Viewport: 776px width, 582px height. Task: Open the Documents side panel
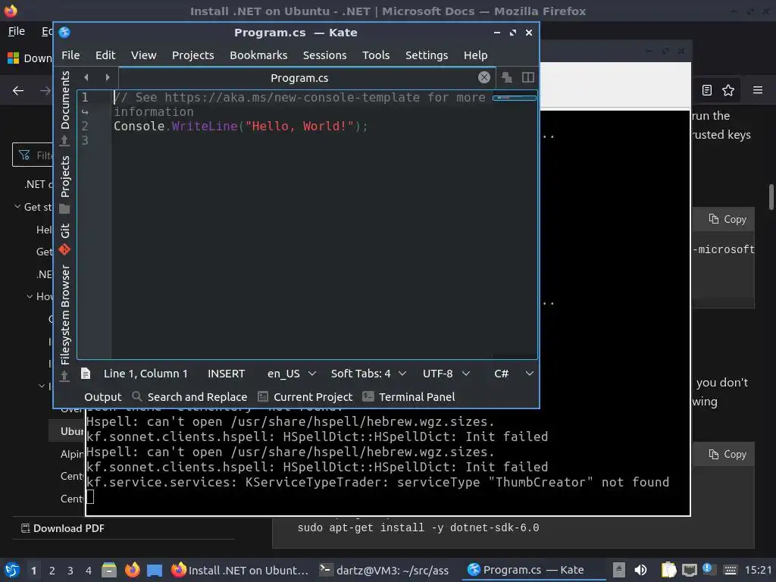(x=65, y=101)
